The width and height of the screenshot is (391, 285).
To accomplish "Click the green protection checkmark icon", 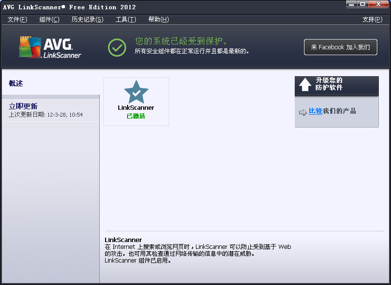I will point(117,47).
